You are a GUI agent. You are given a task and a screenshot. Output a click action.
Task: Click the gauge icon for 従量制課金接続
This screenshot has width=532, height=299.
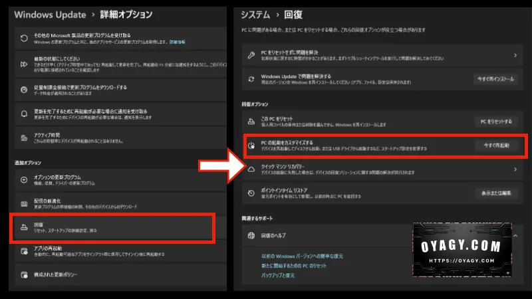[24, 90]
